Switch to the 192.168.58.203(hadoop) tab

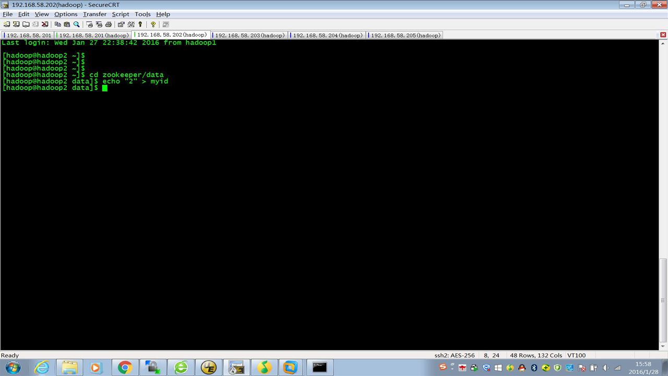click(x=249, y=35)
